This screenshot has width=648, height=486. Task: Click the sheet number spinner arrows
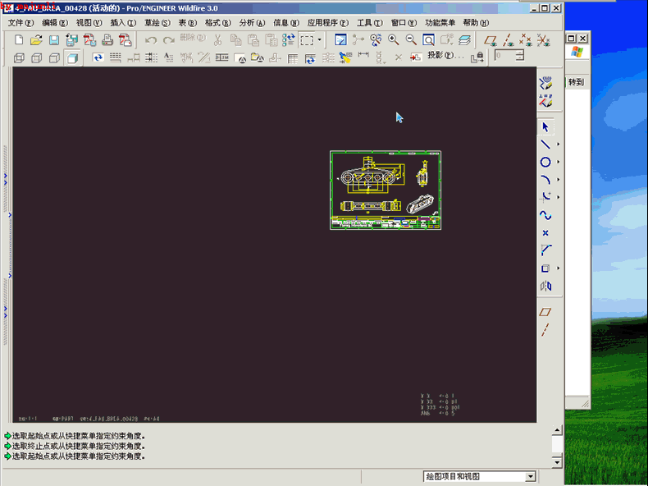[x=520, y=55]
